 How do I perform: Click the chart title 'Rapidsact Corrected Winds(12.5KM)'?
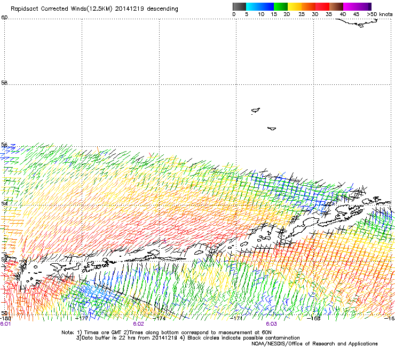pos(61,9)
